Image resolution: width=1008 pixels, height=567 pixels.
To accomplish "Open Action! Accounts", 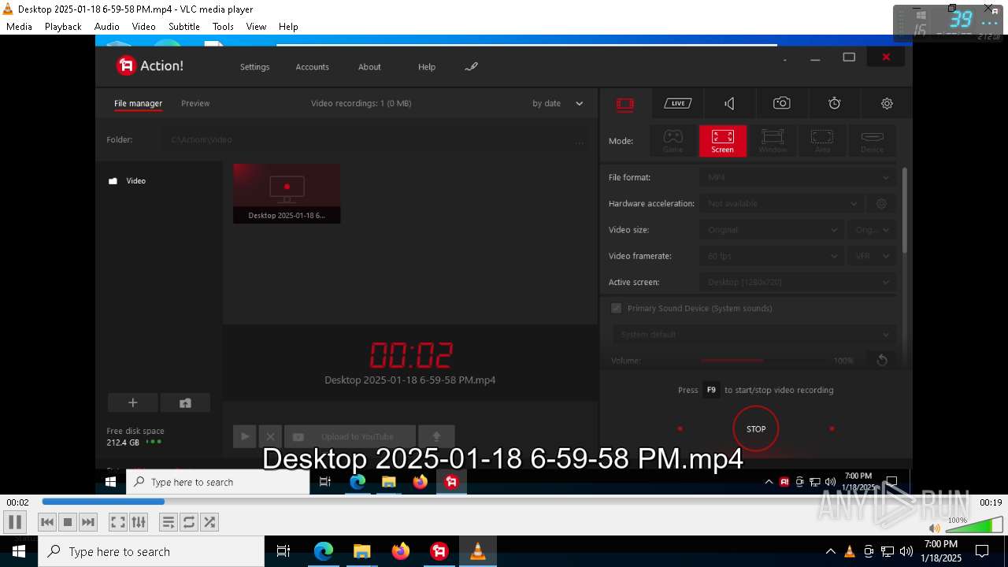I will [x=312, y=67].
